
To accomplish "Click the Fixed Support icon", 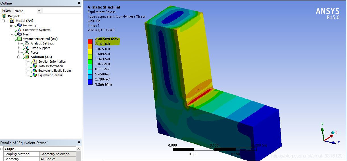I will (x=27, y=48).
